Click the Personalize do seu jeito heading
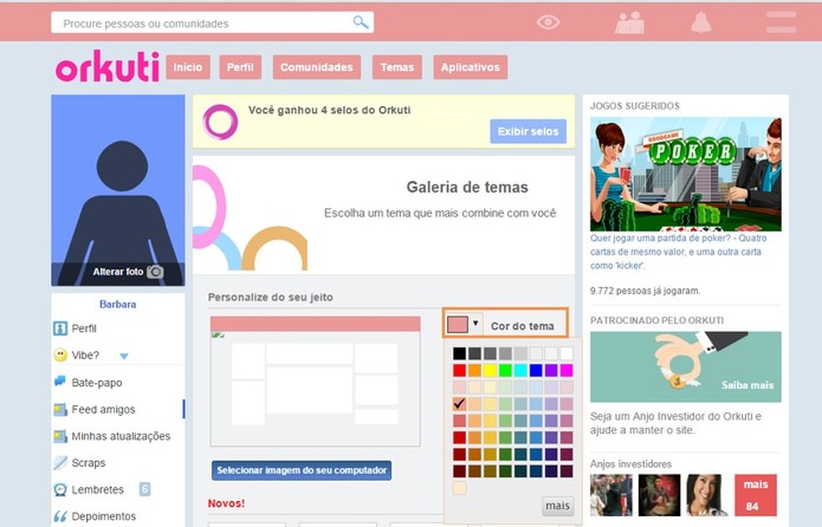 point(271,296)
